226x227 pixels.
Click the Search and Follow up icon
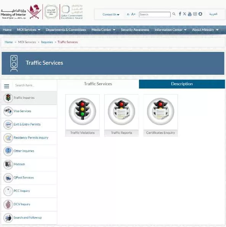[8, 218]
